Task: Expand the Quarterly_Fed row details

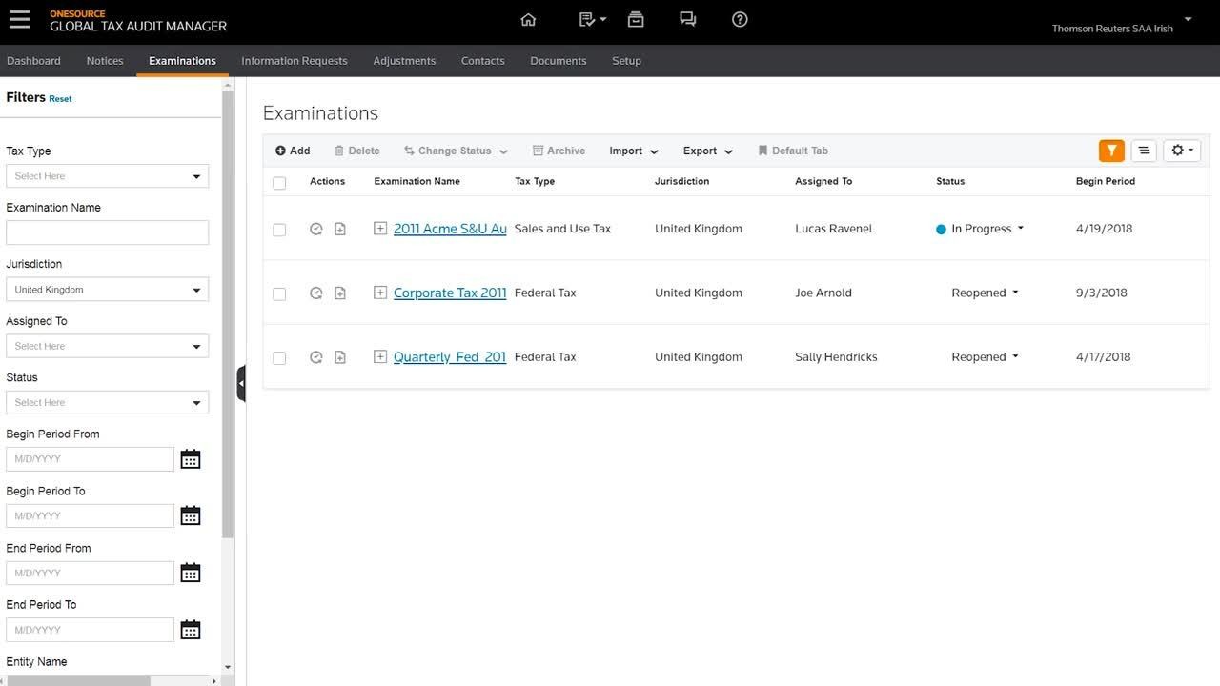Action: point(380,357)
